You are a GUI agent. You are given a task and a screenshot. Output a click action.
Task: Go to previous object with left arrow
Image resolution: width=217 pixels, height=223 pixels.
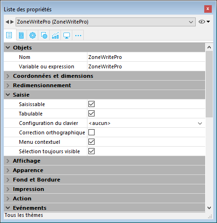[x=7, y=22]
